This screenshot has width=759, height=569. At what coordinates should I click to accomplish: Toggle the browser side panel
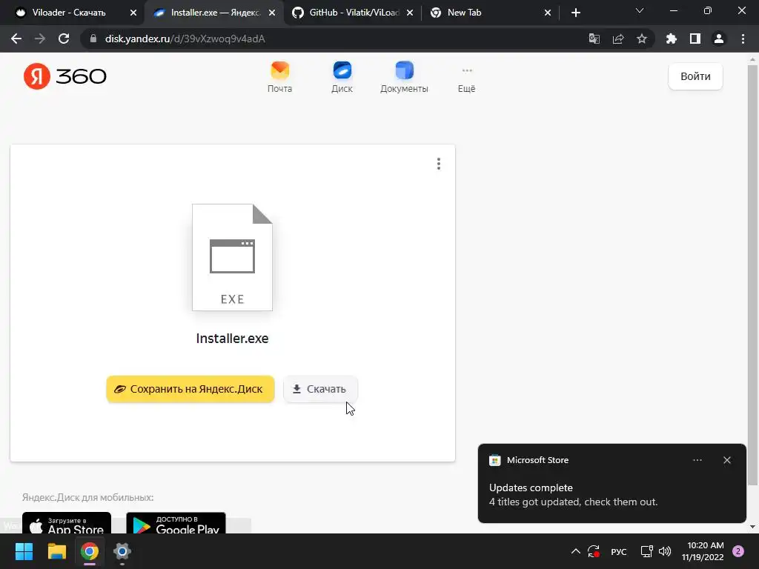pos(695,39)
